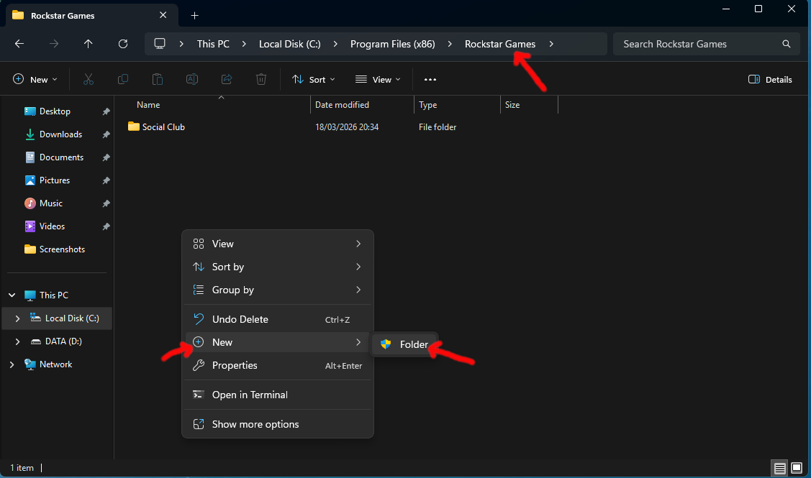Expand the Network tree node
The width and height of the screenshot is (811, 478).
pyautogui.click(x=12, y=364)
